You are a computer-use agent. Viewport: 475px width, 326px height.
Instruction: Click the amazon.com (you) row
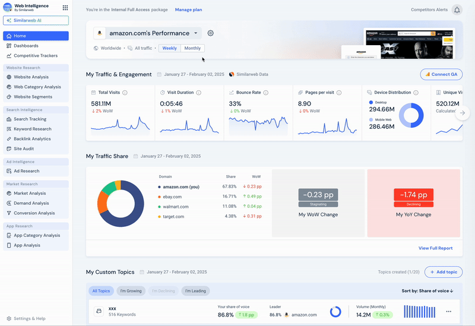tap(210, 187)
